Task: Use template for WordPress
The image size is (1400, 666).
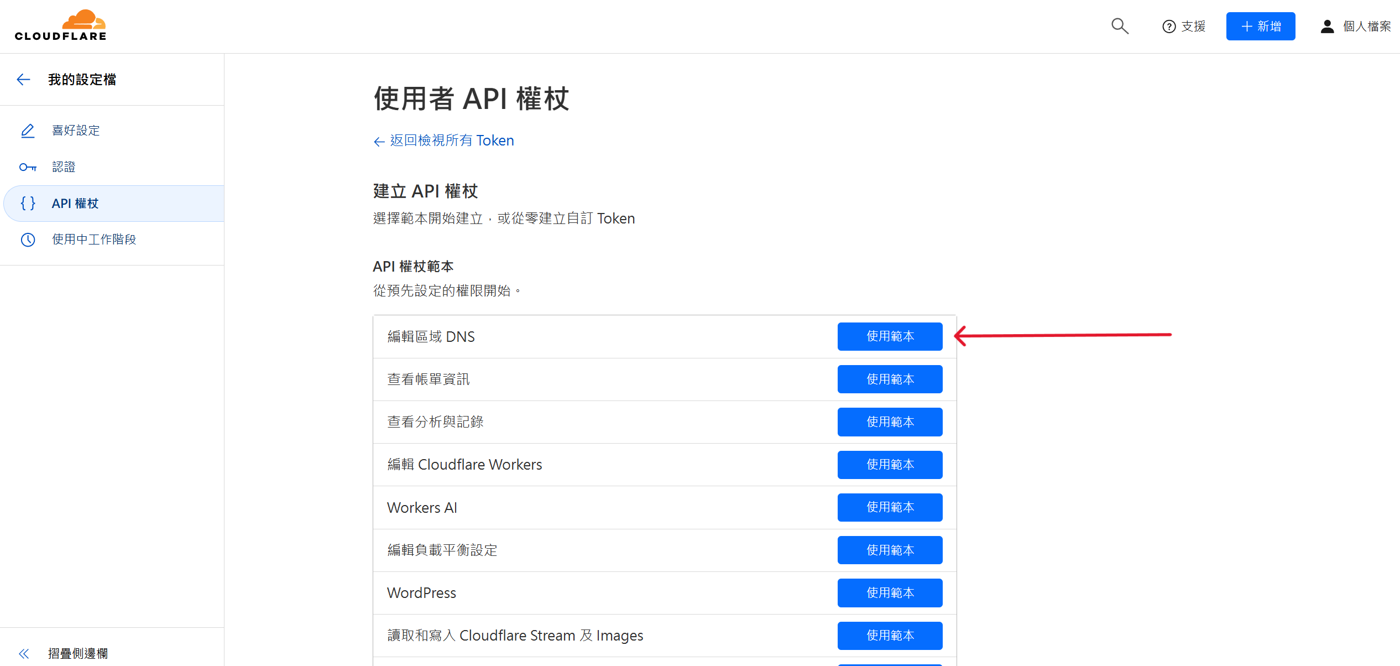Action: 890,593
